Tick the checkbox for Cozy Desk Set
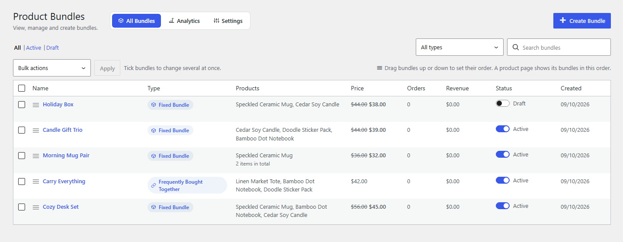This screenshot has height=242, width=623. coord(22,207)
